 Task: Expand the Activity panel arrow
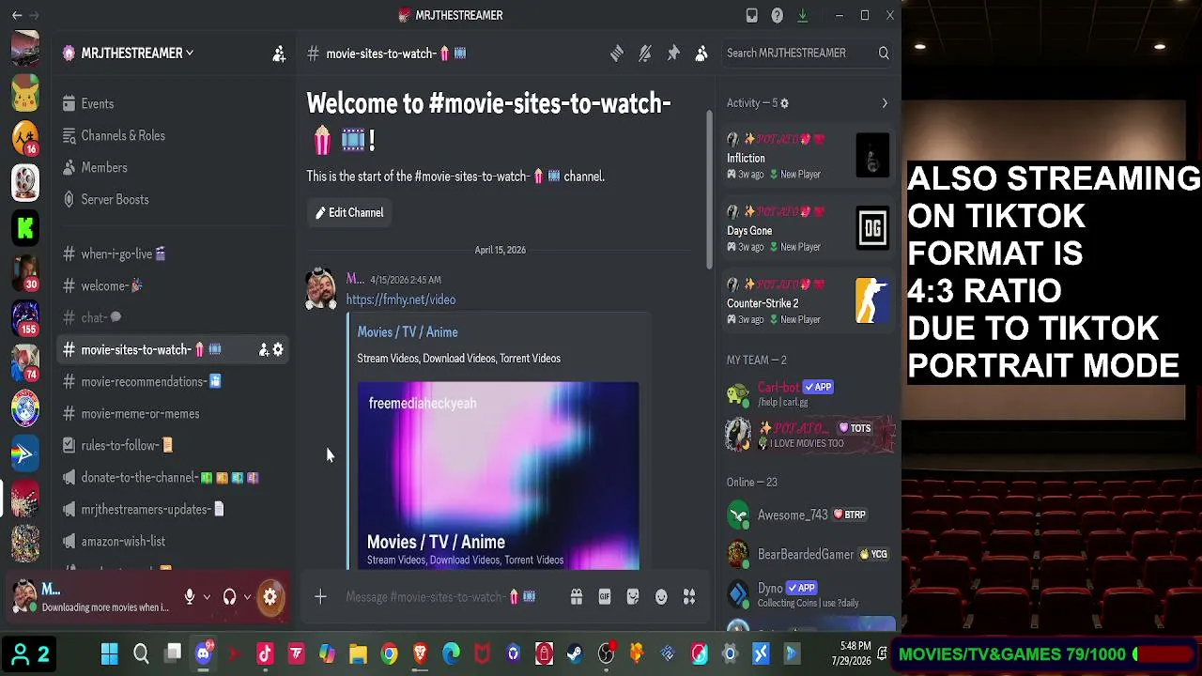pos(885,103)
